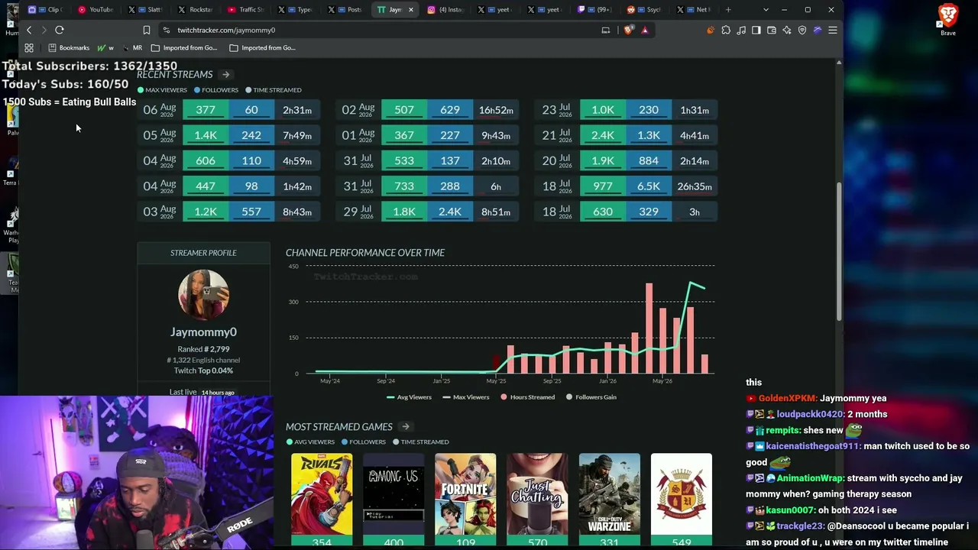Toggle Followers Gain series in chart legend
Image resolution: width=978 pixels, height=550 pixels.
(x=591, y=397)
